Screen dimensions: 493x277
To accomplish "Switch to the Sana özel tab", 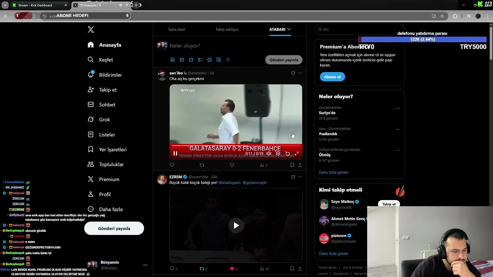I will point(176,29).
